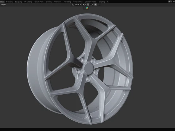Add a new workspace with plus button

[108, 2]
